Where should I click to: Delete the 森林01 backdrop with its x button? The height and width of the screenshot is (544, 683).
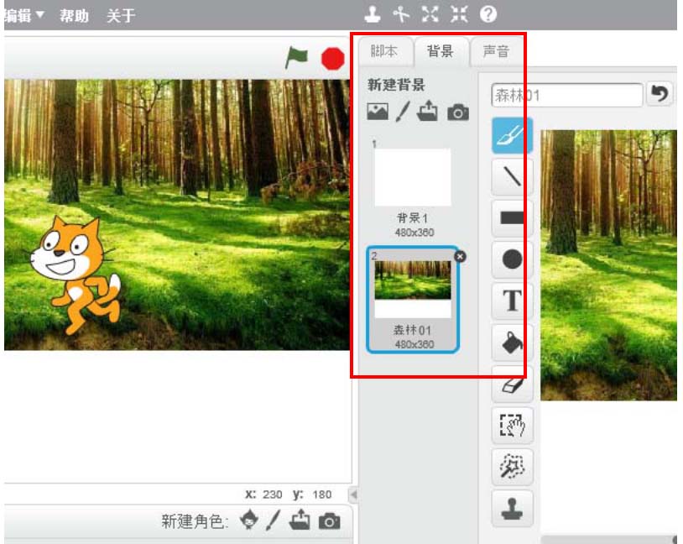point(459,257)
